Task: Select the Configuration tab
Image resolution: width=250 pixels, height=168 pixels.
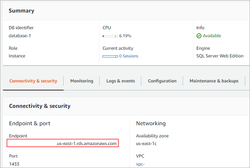Action: 162,81
